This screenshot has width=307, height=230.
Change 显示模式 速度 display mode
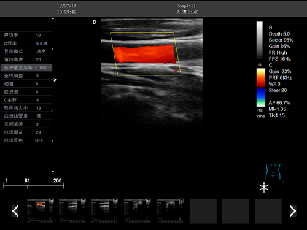(26, 52)
